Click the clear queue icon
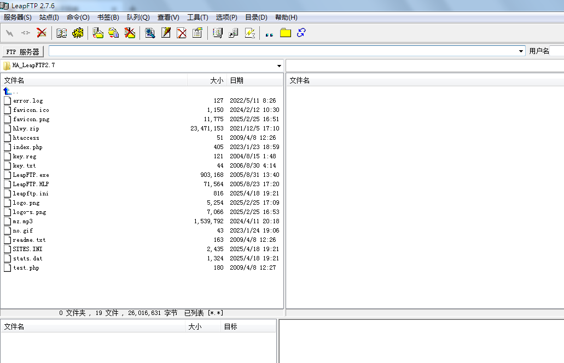This screenshot has width=564, height=363. point(181,33)
